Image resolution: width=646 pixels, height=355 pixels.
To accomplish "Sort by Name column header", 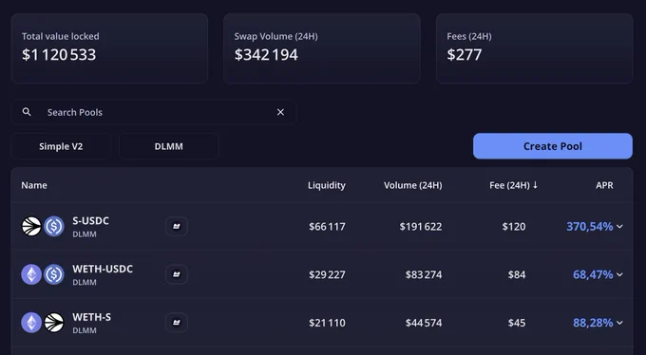I will point(34,185).
